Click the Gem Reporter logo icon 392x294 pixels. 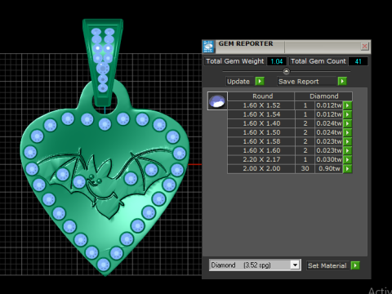click(208, 47)
